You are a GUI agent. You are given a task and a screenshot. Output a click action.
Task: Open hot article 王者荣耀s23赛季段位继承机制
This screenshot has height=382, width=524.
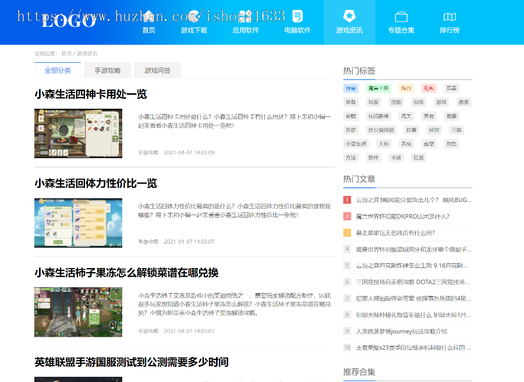(414, 348)
